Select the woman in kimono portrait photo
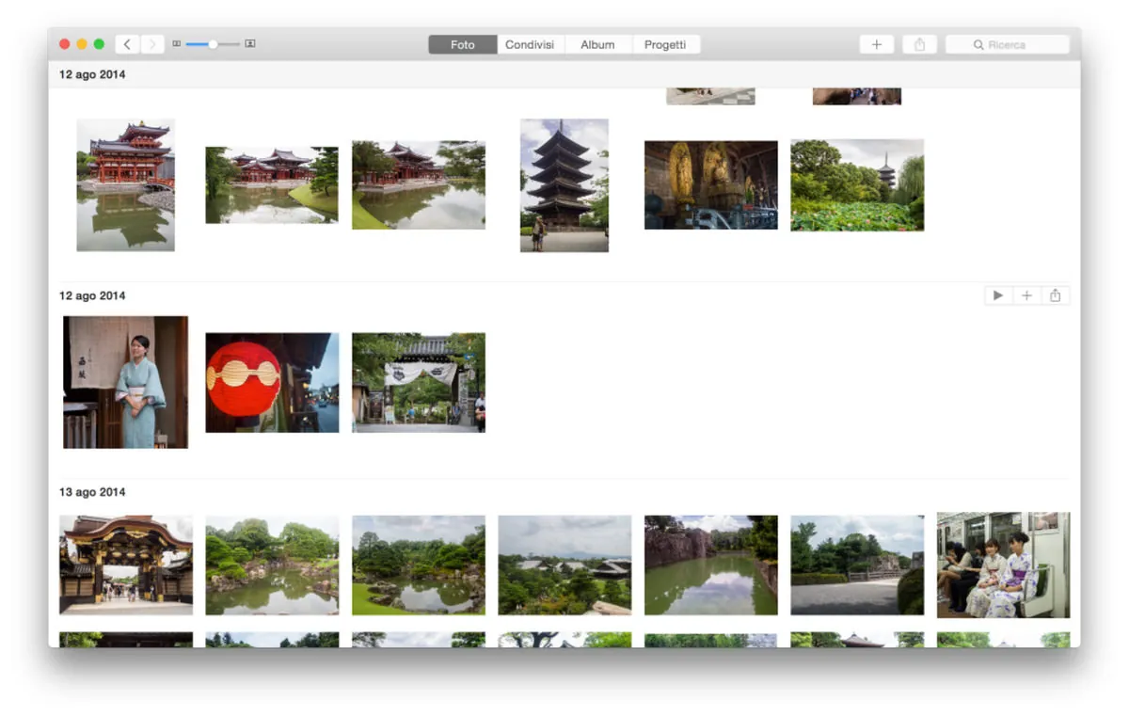The image size is (1129, 716). 125,382
